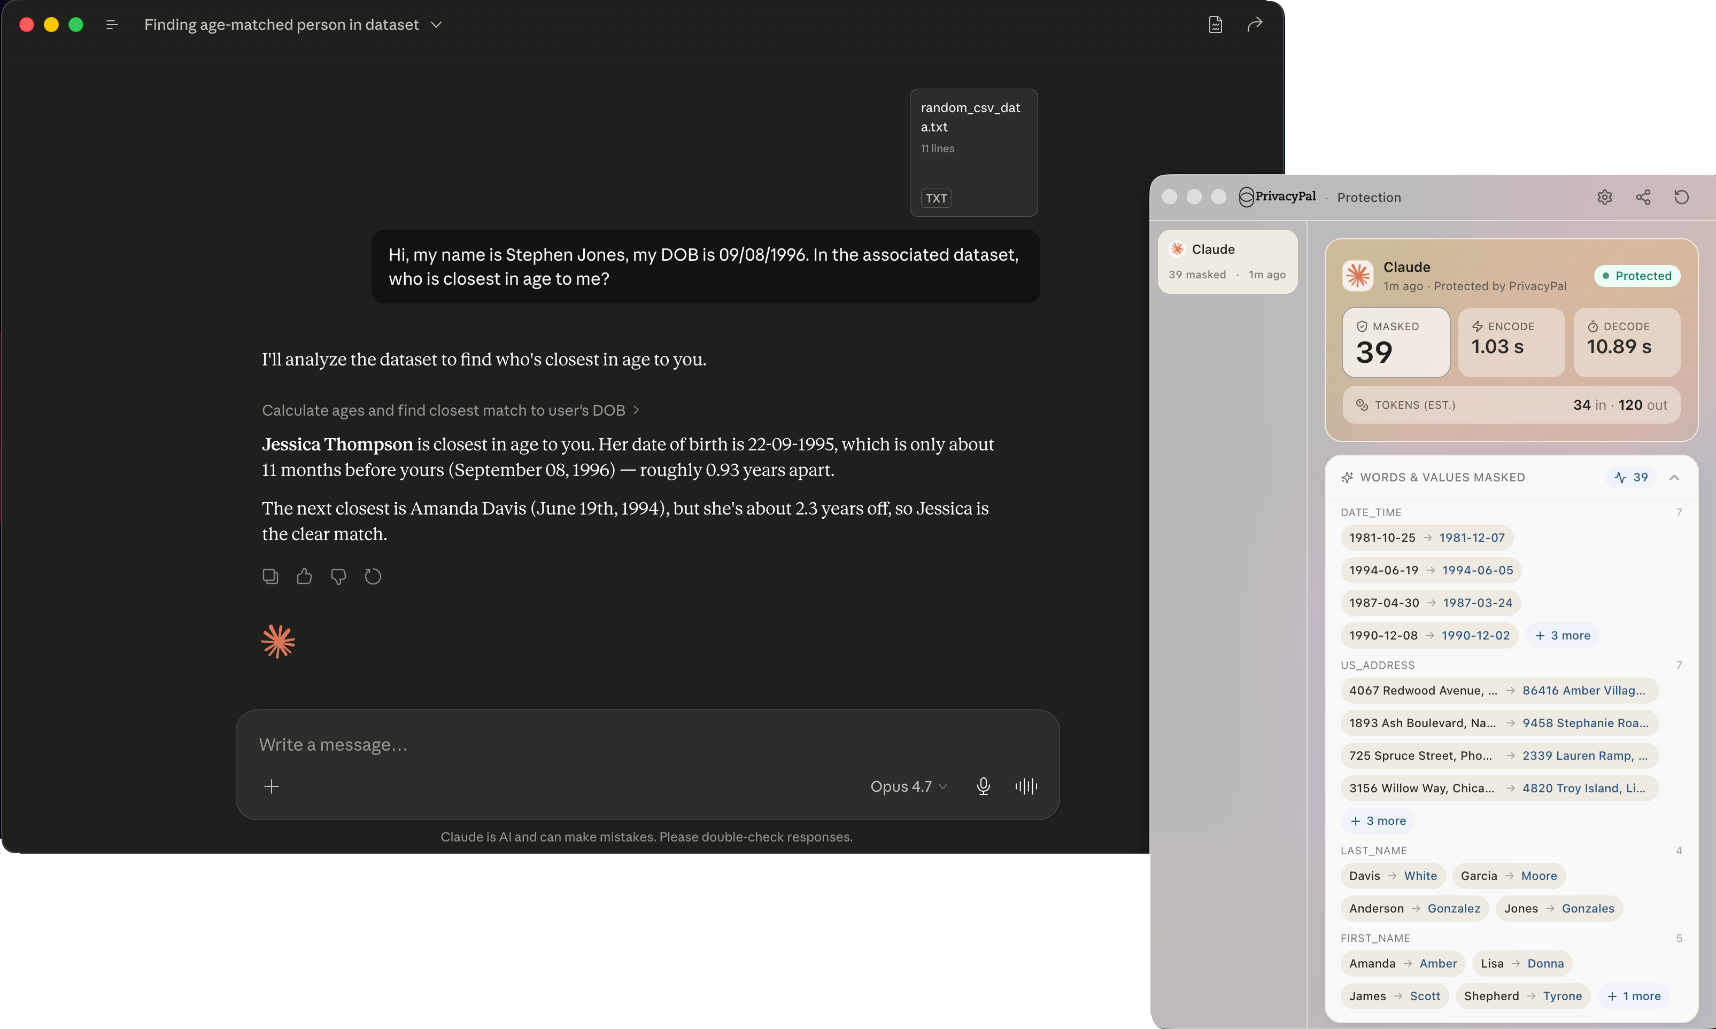Collapse the Words & Values Masked section

(1674, 477)
